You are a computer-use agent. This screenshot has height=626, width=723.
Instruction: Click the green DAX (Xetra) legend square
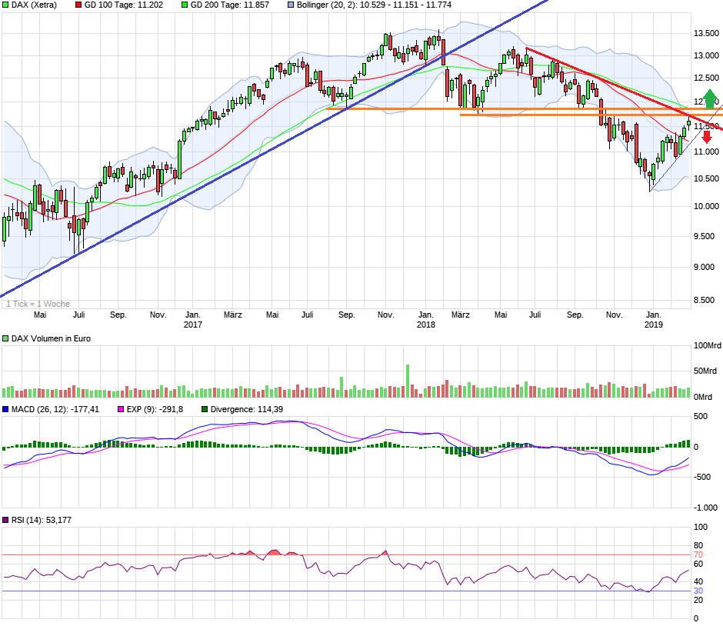click(5, 5)
